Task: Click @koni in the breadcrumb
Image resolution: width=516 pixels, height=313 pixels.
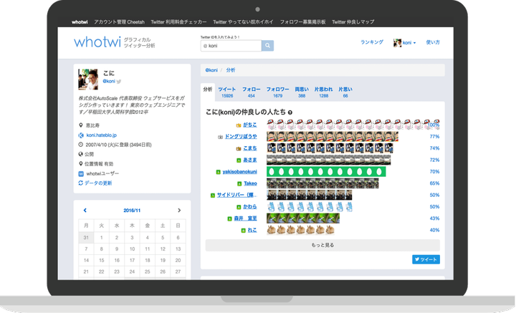Action: 211,70
